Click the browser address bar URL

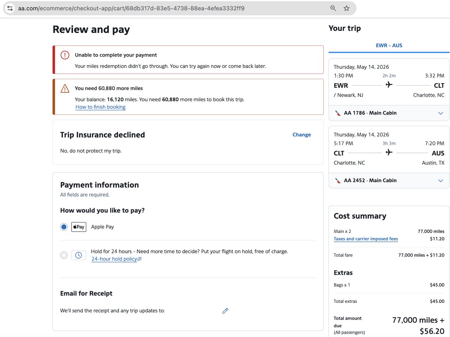pyautogui.click(x=131, y=8)
